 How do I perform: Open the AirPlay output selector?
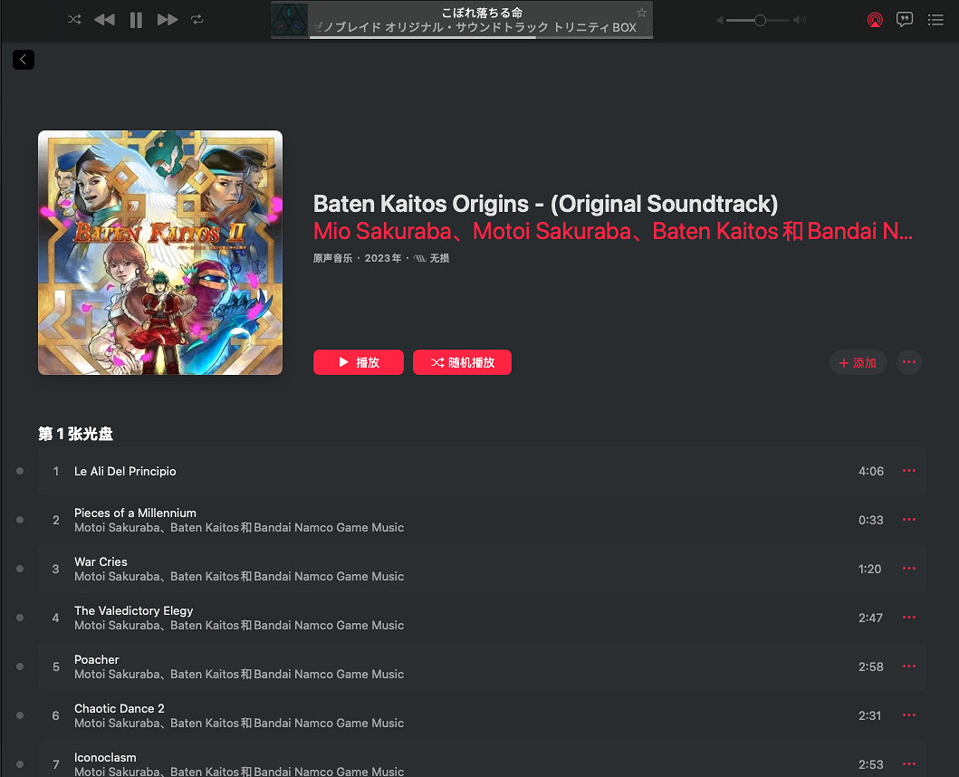point(874,20)
